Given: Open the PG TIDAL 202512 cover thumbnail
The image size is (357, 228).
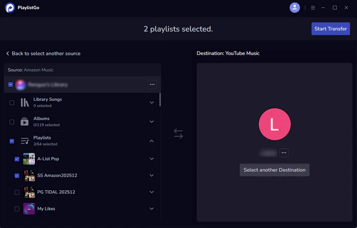Looking at the screenshot, I should (x=29, y=192).
